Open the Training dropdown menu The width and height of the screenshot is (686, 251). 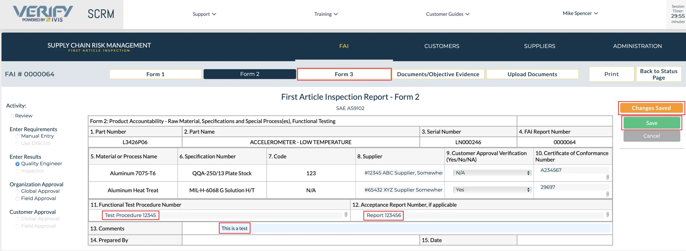pos(326,14)
